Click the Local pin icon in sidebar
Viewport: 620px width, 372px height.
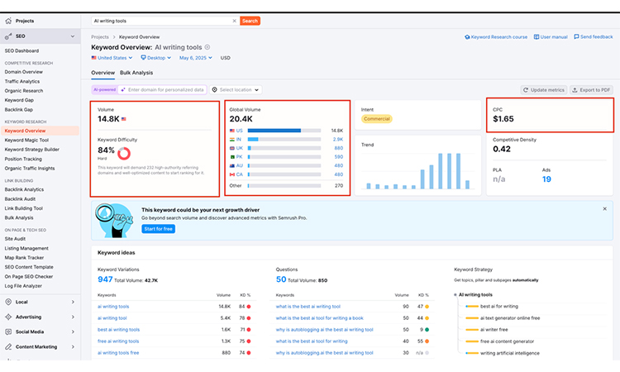(x=8, y=302)
